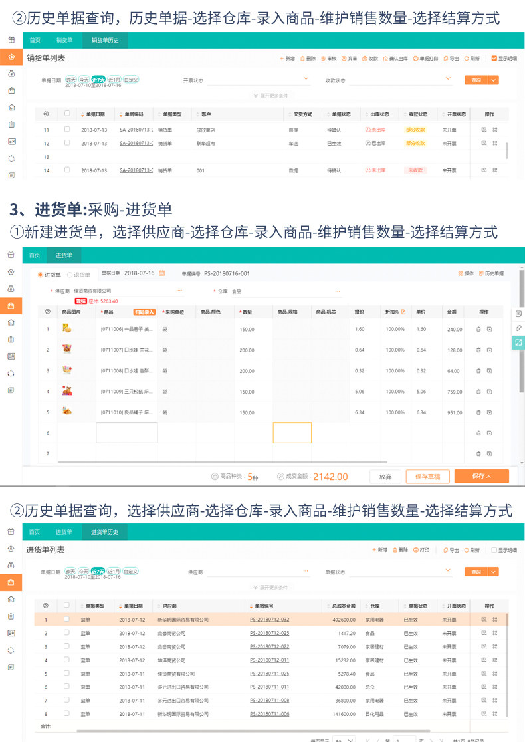Click vertical scrollbar of 销货单列表 table
Screen dimensions: 525x742
pos(507,150)
